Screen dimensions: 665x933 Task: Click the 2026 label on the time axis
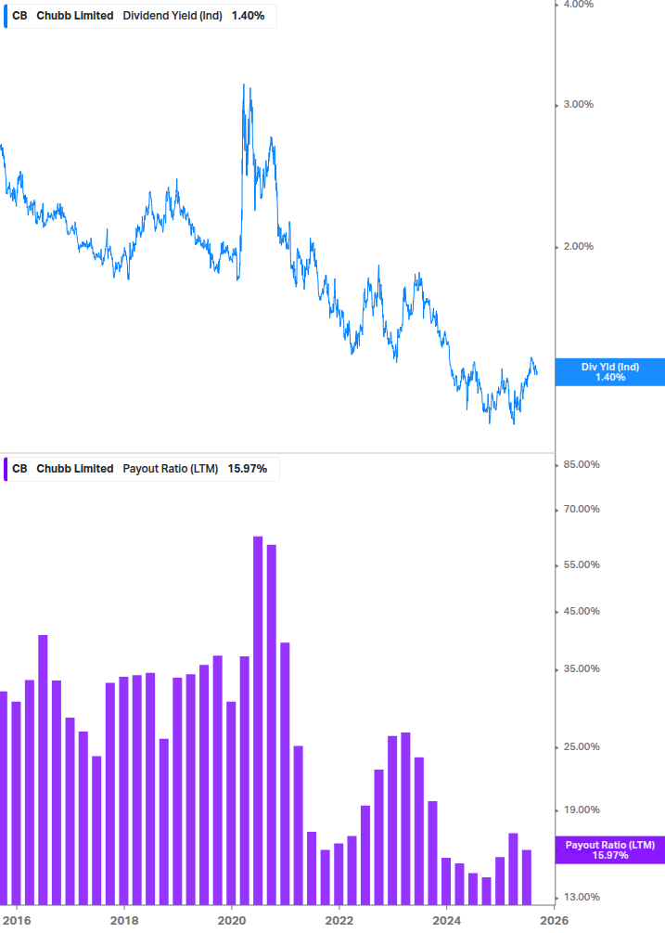(x=555, y=921)
